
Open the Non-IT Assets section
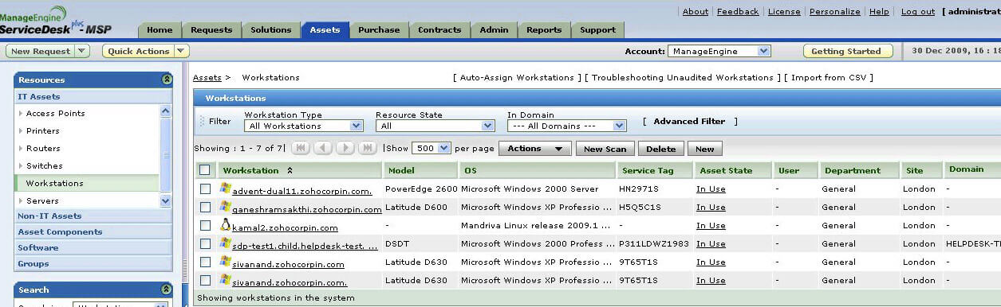click(93, 216)
